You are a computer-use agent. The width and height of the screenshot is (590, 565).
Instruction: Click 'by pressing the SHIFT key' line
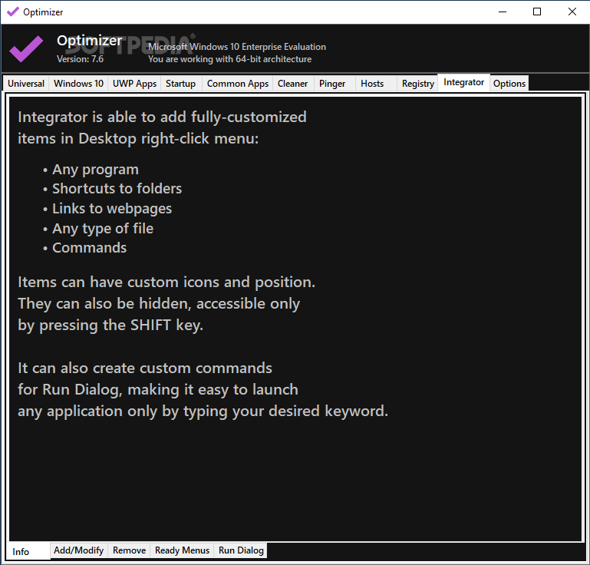(110, 325)
